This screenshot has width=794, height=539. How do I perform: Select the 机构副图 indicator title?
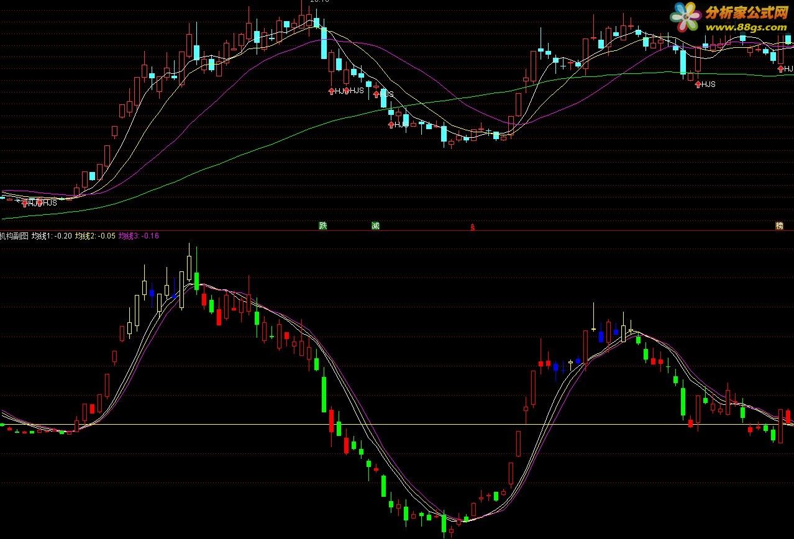tap(14, 235)
